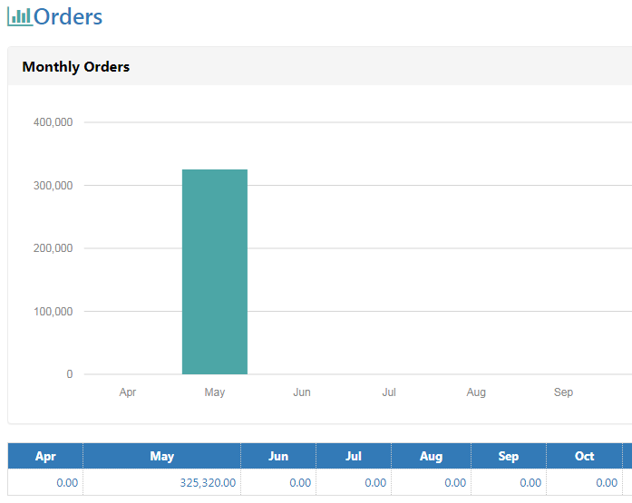Open the 0.00 value under Aug
Viewport: 632px width, 503px height.
pyautogui.click(x=455, y=483)
